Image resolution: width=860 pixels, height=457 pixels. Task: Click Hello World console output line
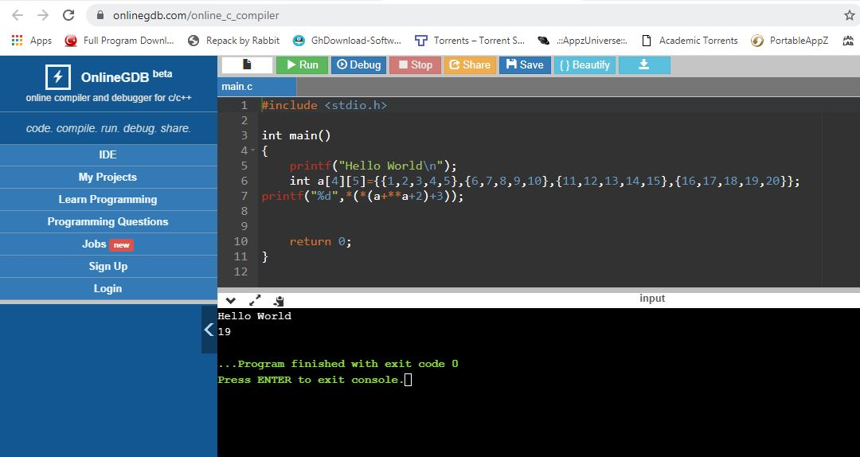(x=255, y=316)
